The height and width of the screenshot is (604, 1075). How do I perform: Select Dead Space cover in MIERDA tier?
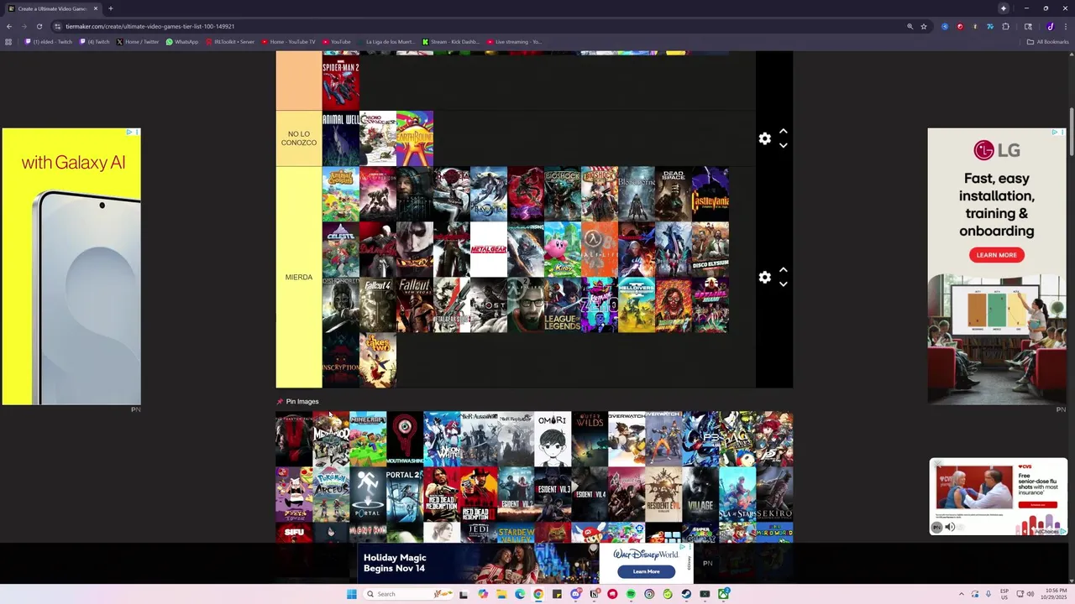pos(674,194)
